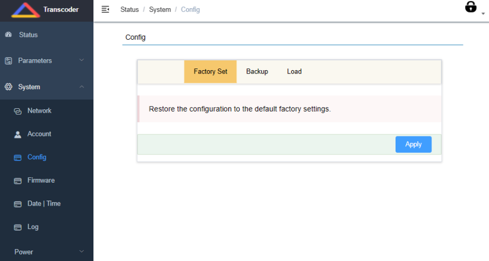Image resolution: width=489 pixels, height=261 pixels.
Task: Select the Factory Set tab
Action: (210, 72)
